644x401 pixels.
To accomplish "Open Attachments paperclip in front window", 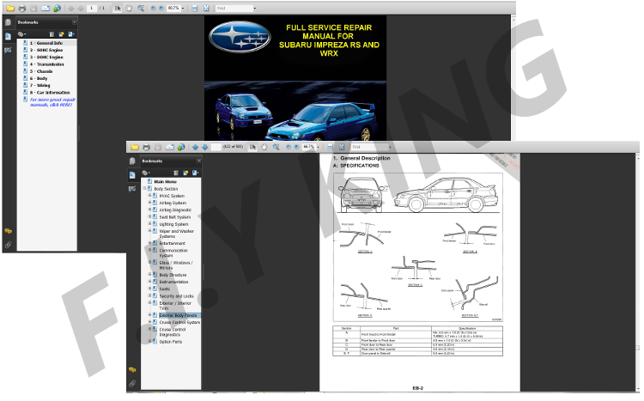I will tap(132, 384).
